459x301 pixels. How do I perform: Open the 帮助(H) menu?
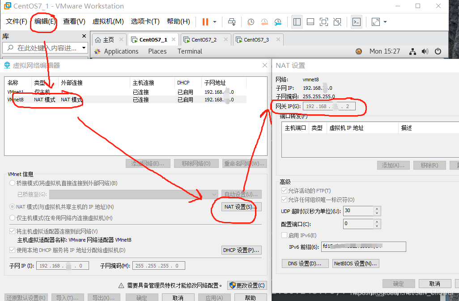[178, 21]
